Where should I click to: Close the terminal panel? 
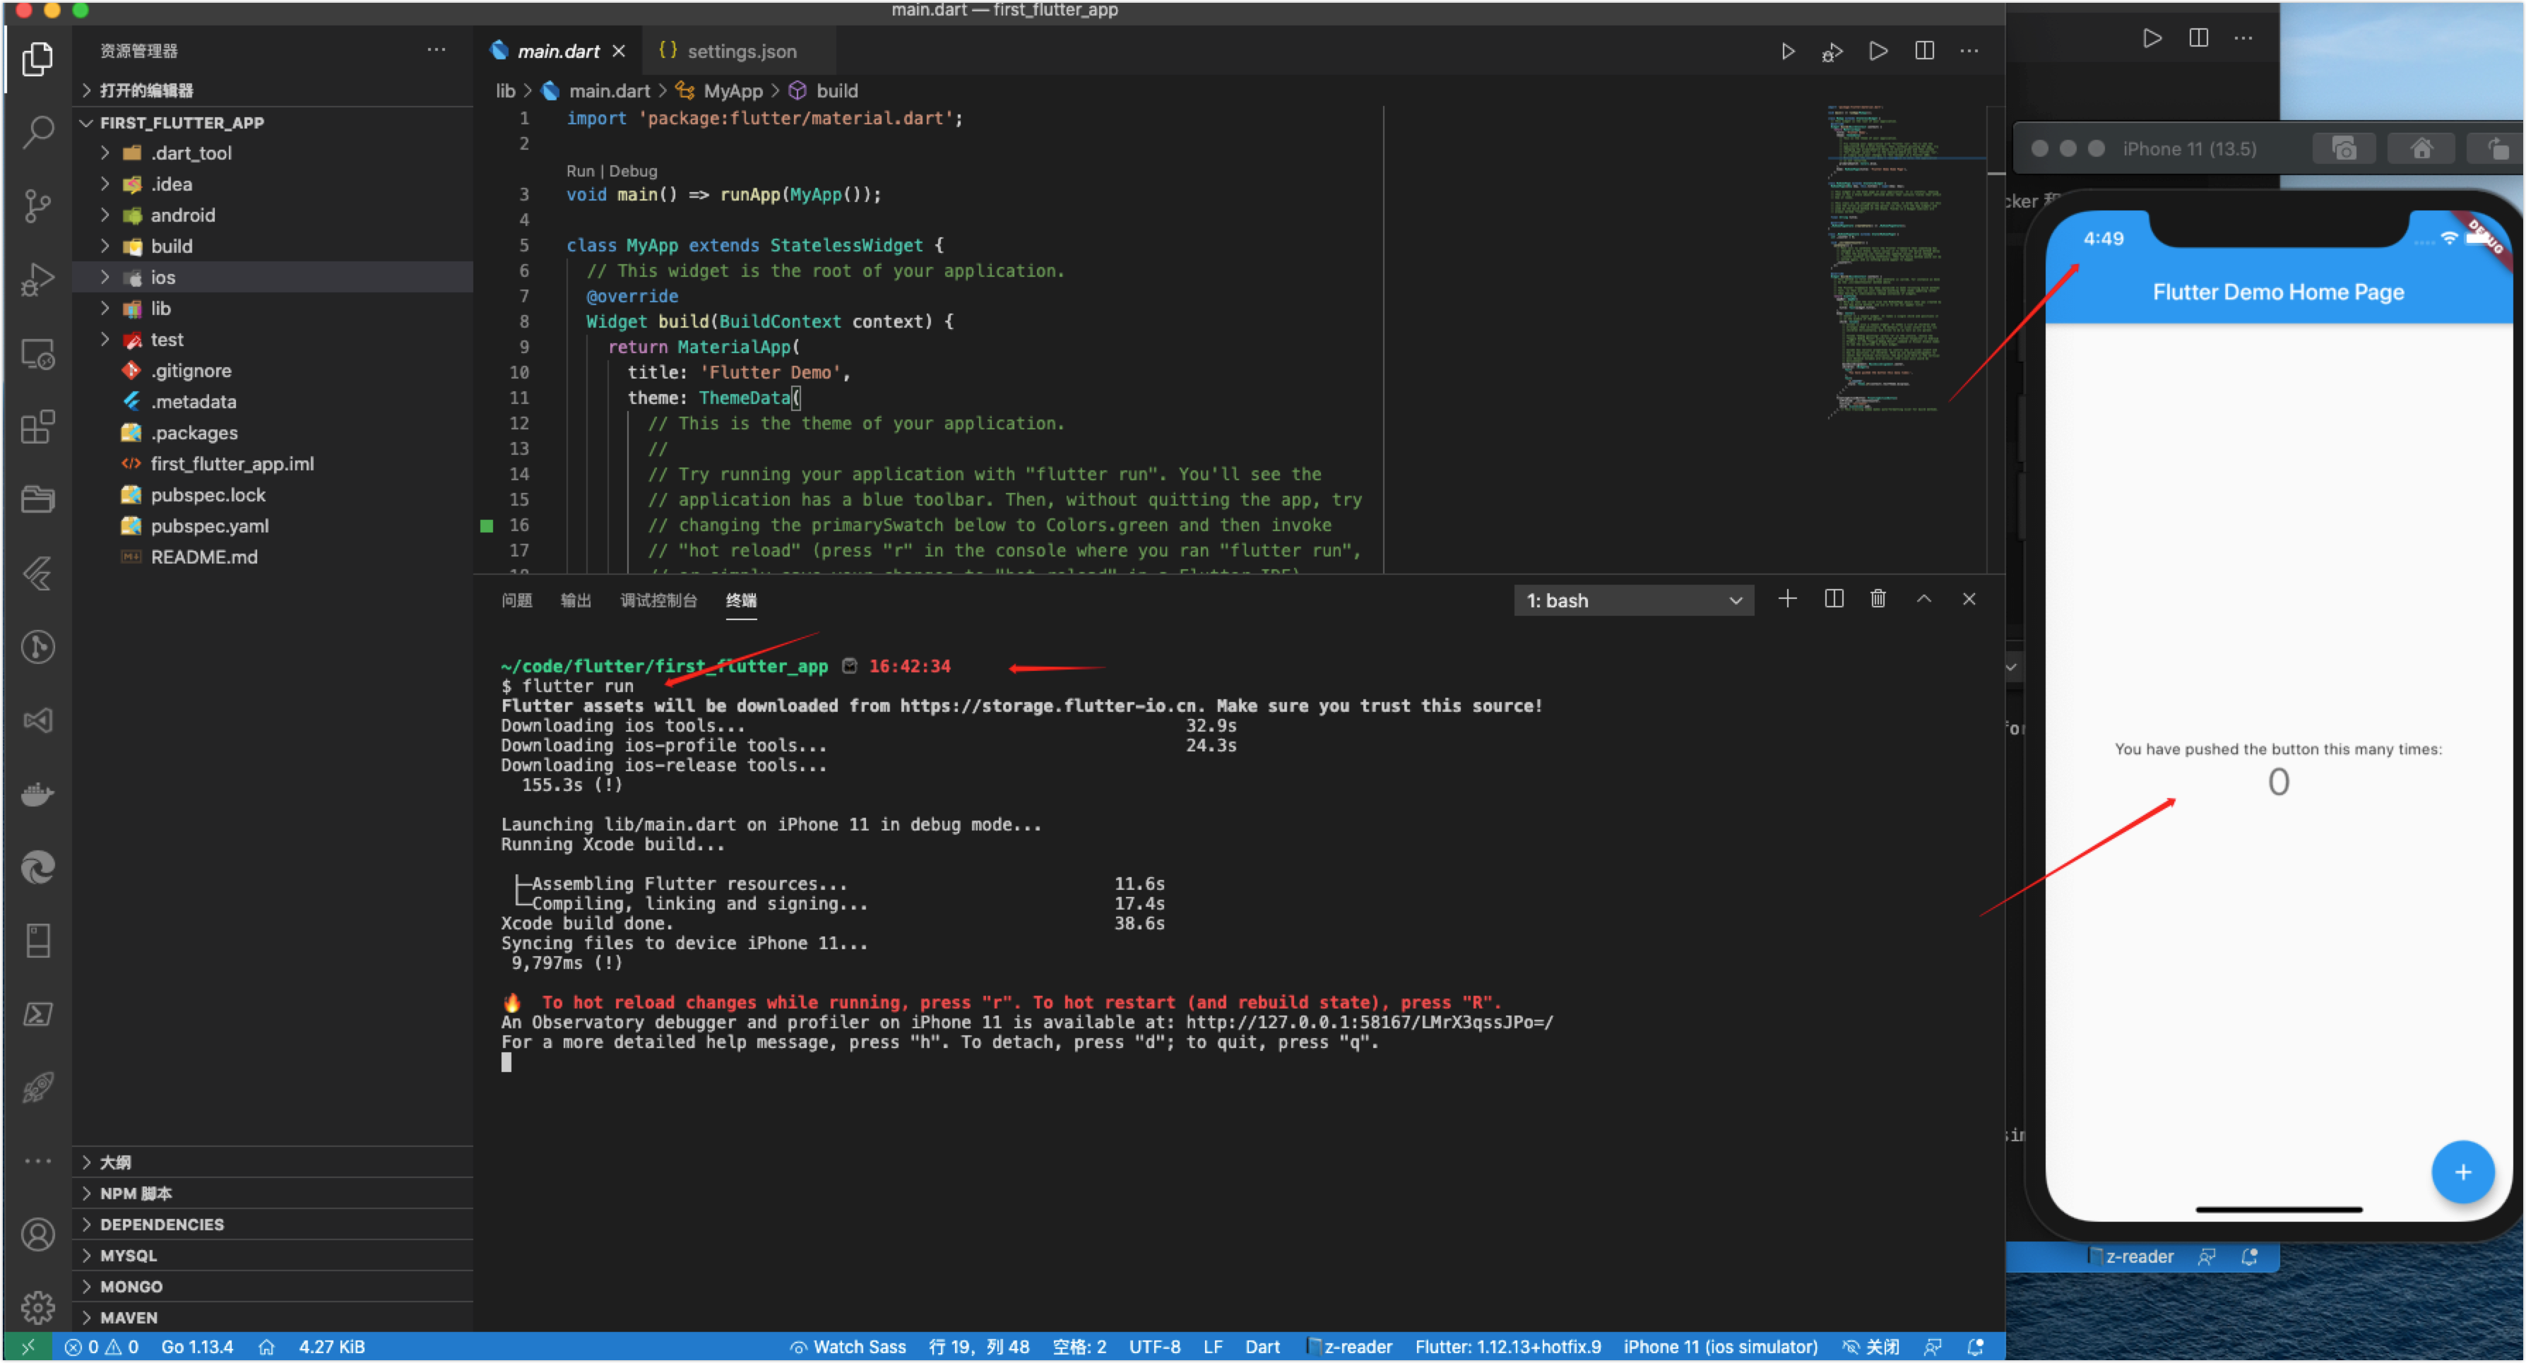1969,599
